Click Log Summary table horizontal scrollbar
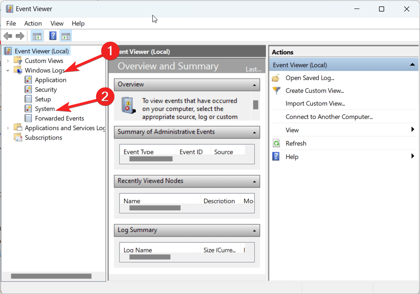 [150, 257]
